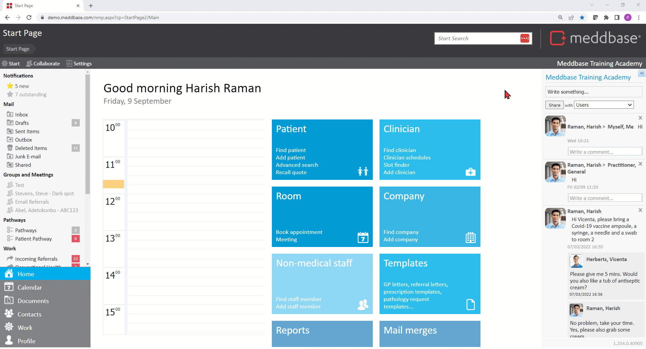Image resolution: width=646 pixels, height=349 pixels.
Task: Click the Clinician tile medical bag icon
Action: click(470, 172)
